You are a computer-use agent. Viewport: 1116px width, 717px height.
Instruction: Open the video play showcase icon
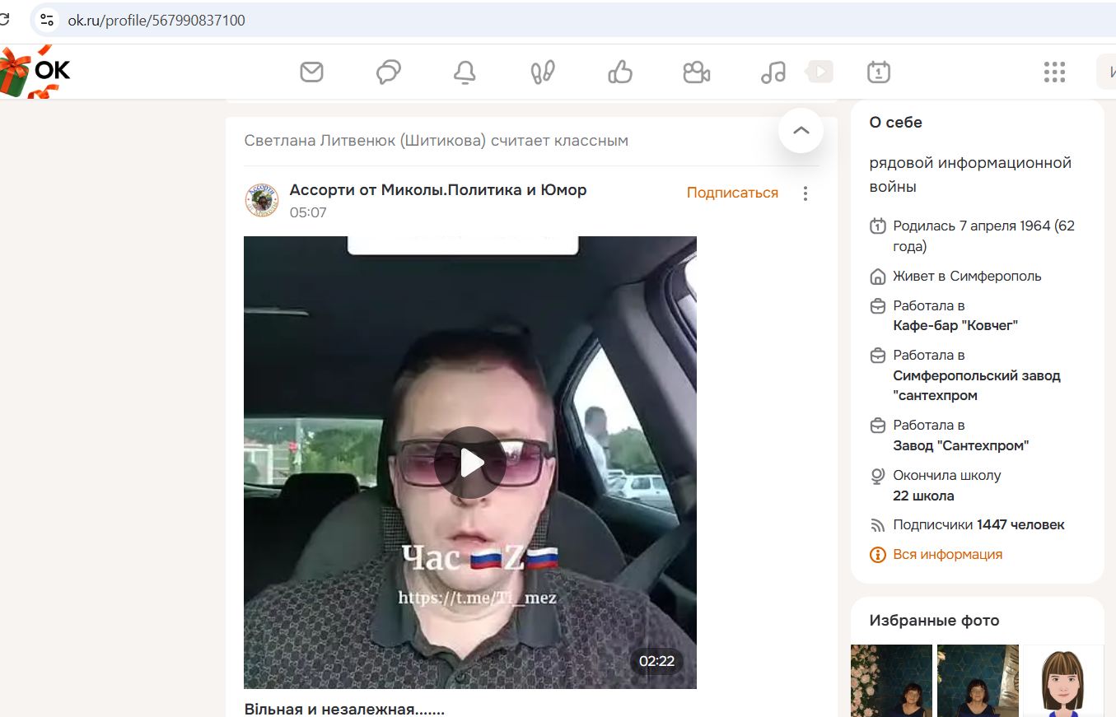819,72
